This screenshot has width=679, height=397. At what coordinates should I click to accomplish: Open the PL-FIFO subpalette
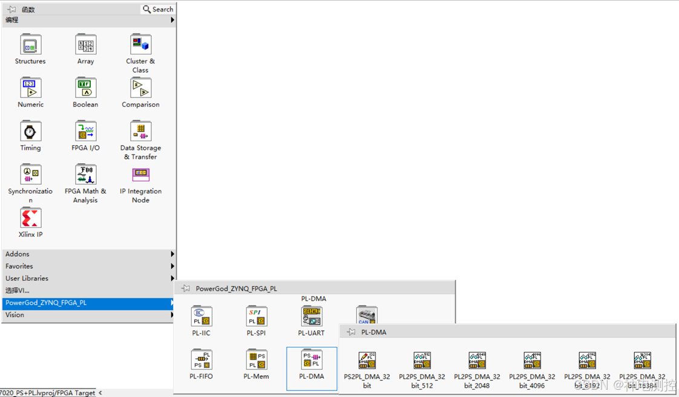pyautogui.click(x=202, y=360)
